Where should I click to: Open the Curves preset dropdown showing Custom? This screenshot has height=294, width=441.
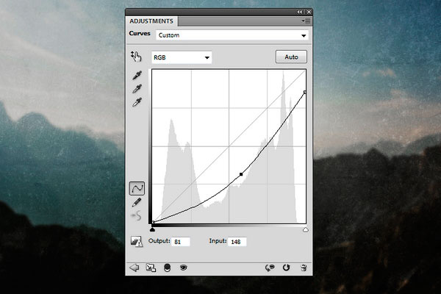pos(232,35)
